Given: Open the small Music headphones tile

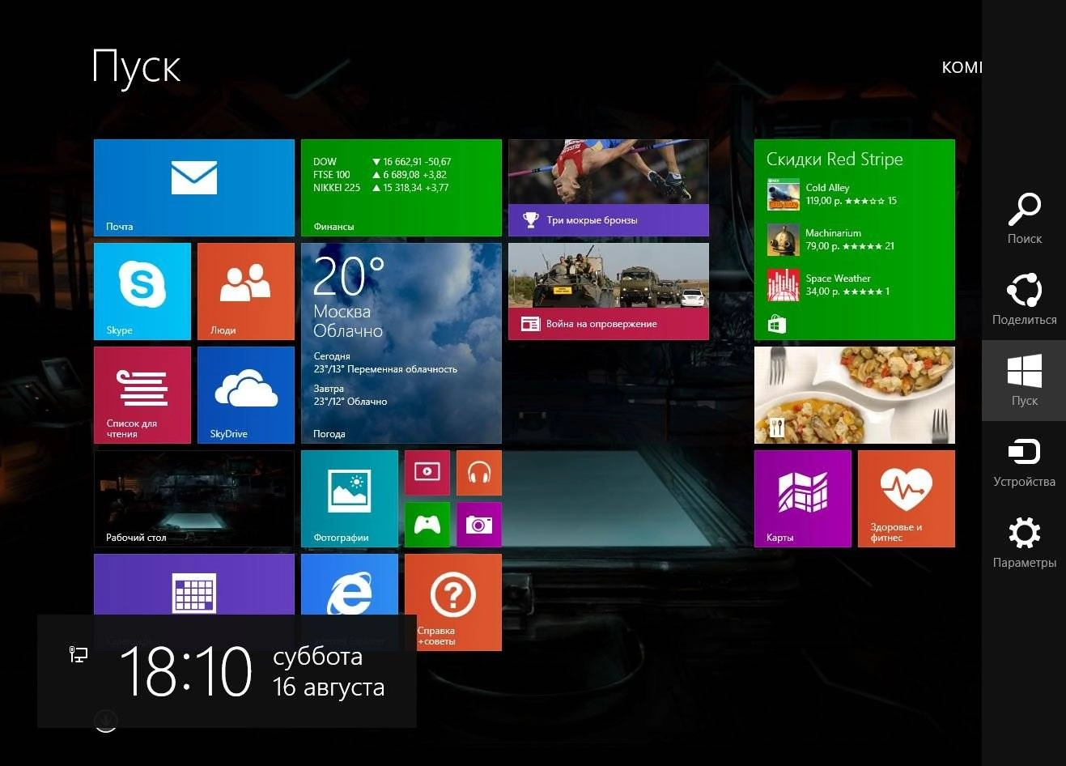Looking at the screenshot, I should tap(479, 473).
